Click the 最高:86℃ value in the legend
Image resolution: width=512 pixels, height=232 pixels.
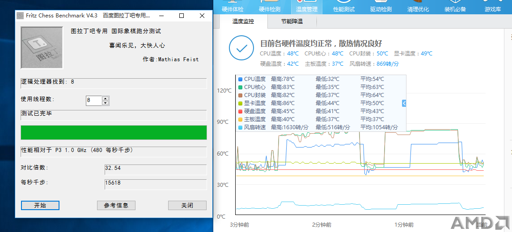[283, 103]
